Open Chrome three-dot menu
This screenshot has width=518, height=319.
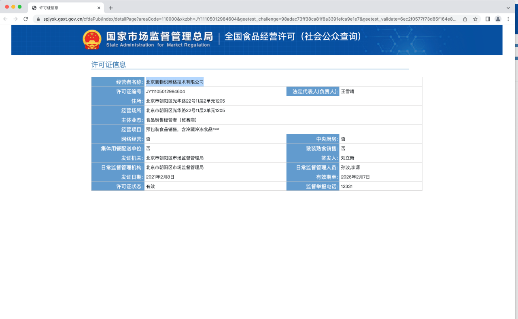point(508,19)
